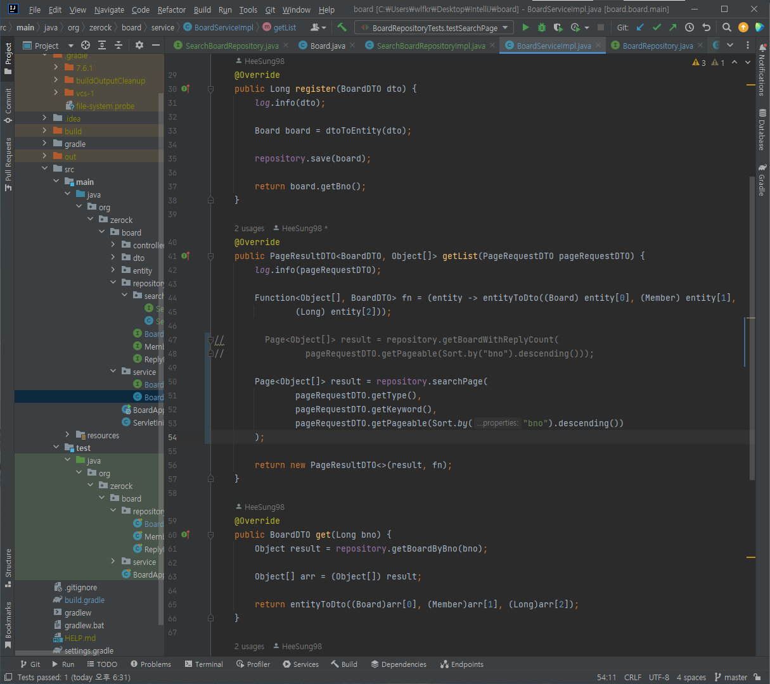Viewport: 770px width, 684px height.
Task: Toggle the Project tool window stripe button
Action: tap(8, 58)
